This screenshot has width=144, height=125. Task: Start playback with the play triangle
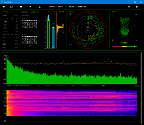(x=30, y=7)
